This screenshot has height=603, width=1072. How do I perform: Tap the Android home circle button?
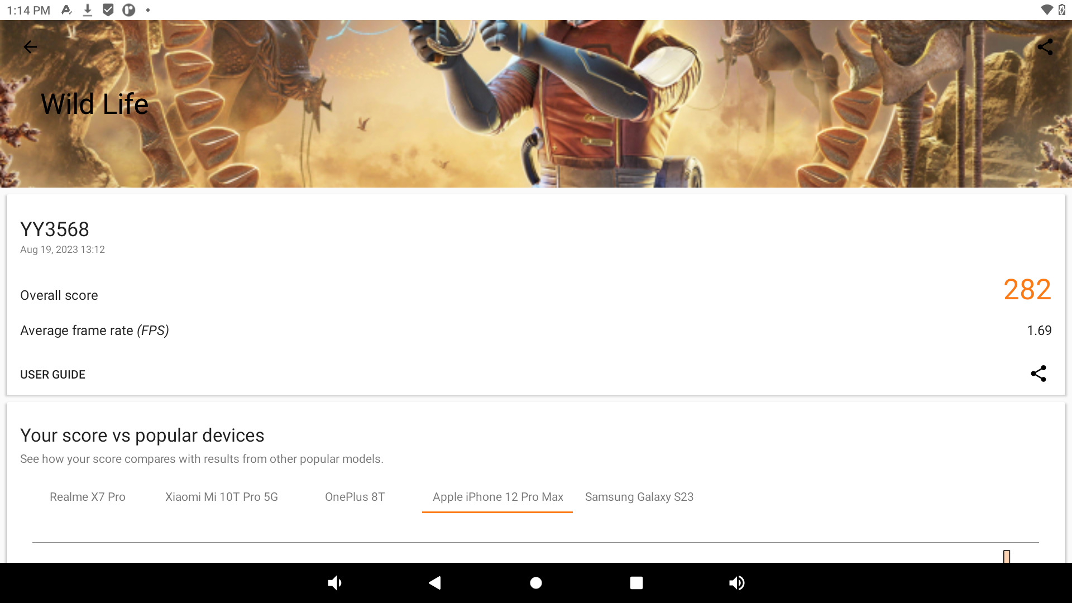[x=536, y=583]
